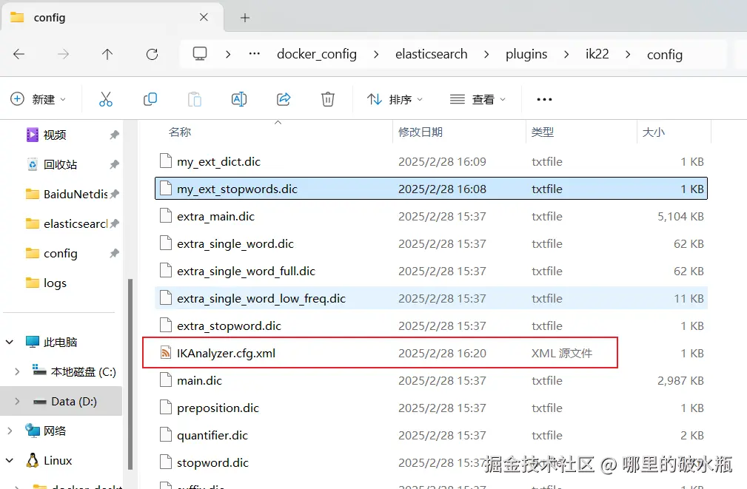Open 回收站 in quick access

pos(51,164)
